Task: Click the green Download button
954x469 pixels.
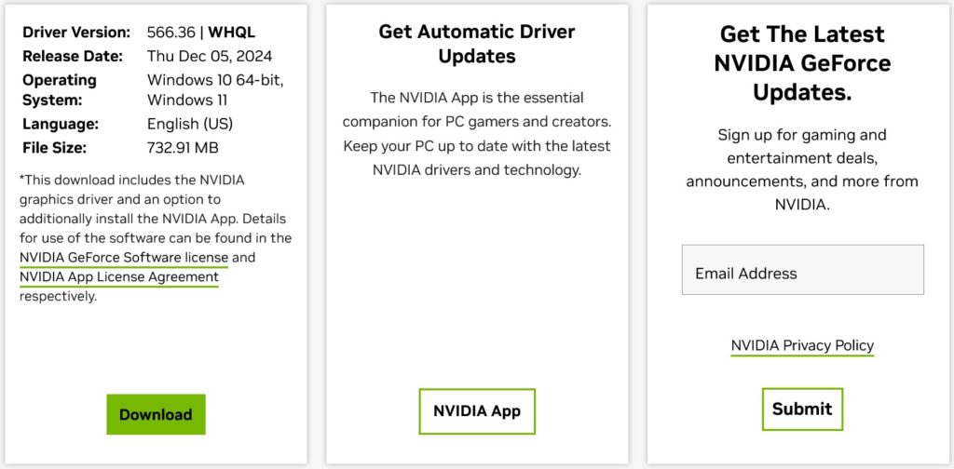Action: pyautogui.click(x=156, y=414)
